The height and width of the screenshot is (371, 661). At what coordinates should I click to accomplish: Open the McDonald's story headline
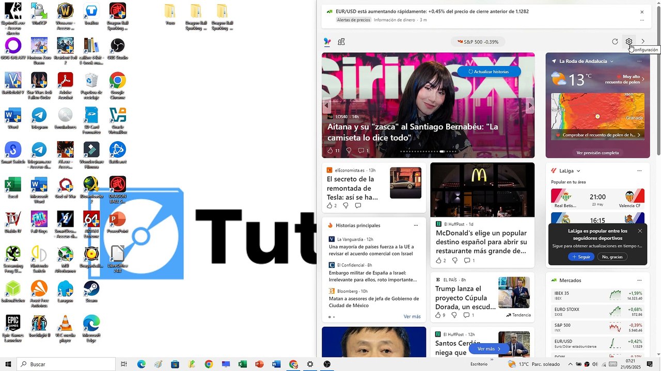point(481,242)
